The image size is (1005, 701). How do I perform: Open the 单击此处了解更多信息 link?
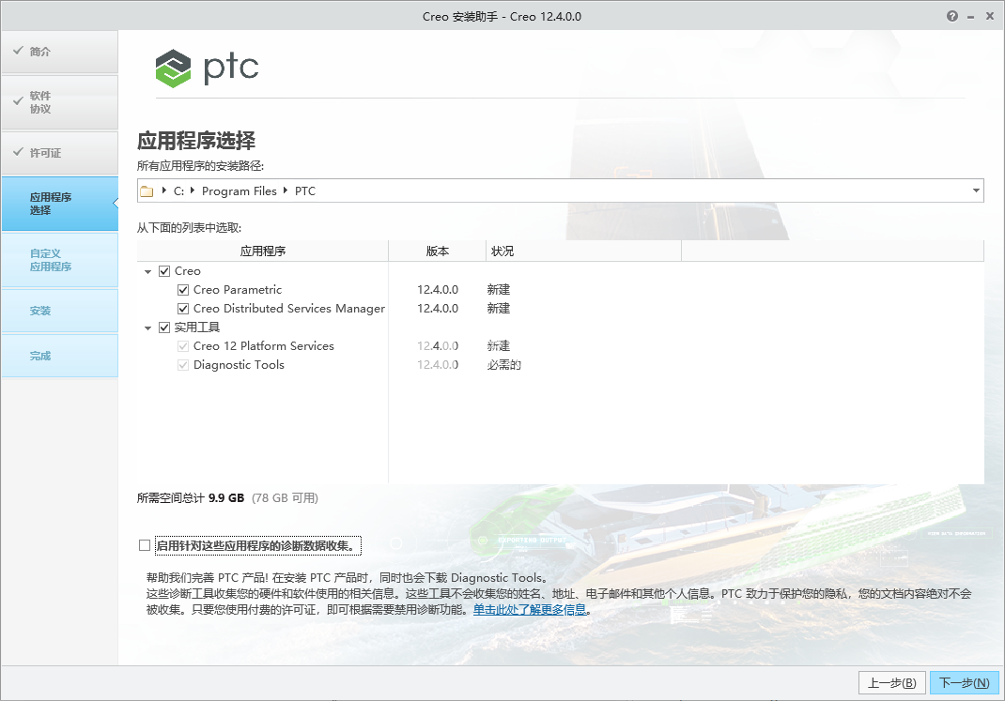point(530,609)
